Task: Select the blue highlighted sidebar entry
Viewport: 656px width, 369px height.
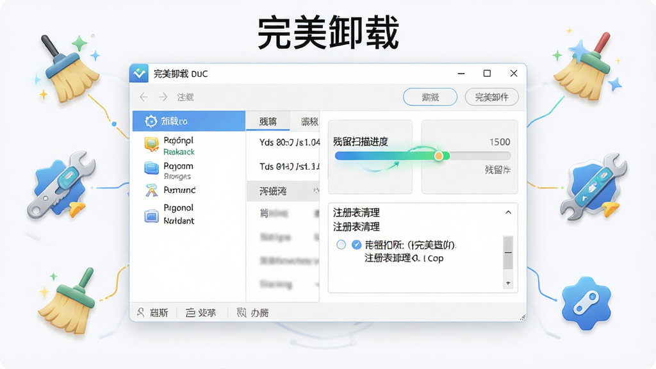Action: (189, 121)
